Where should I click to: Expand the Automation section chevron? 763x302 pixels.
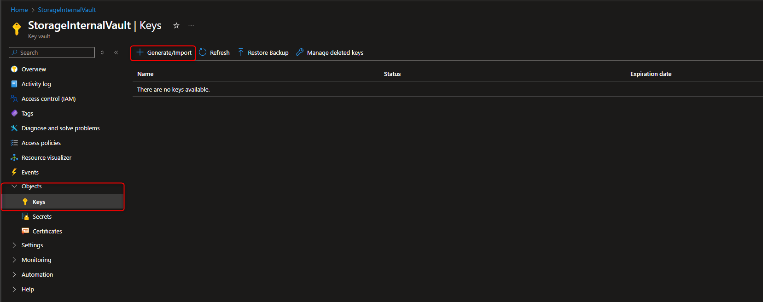tap(14, 274)
